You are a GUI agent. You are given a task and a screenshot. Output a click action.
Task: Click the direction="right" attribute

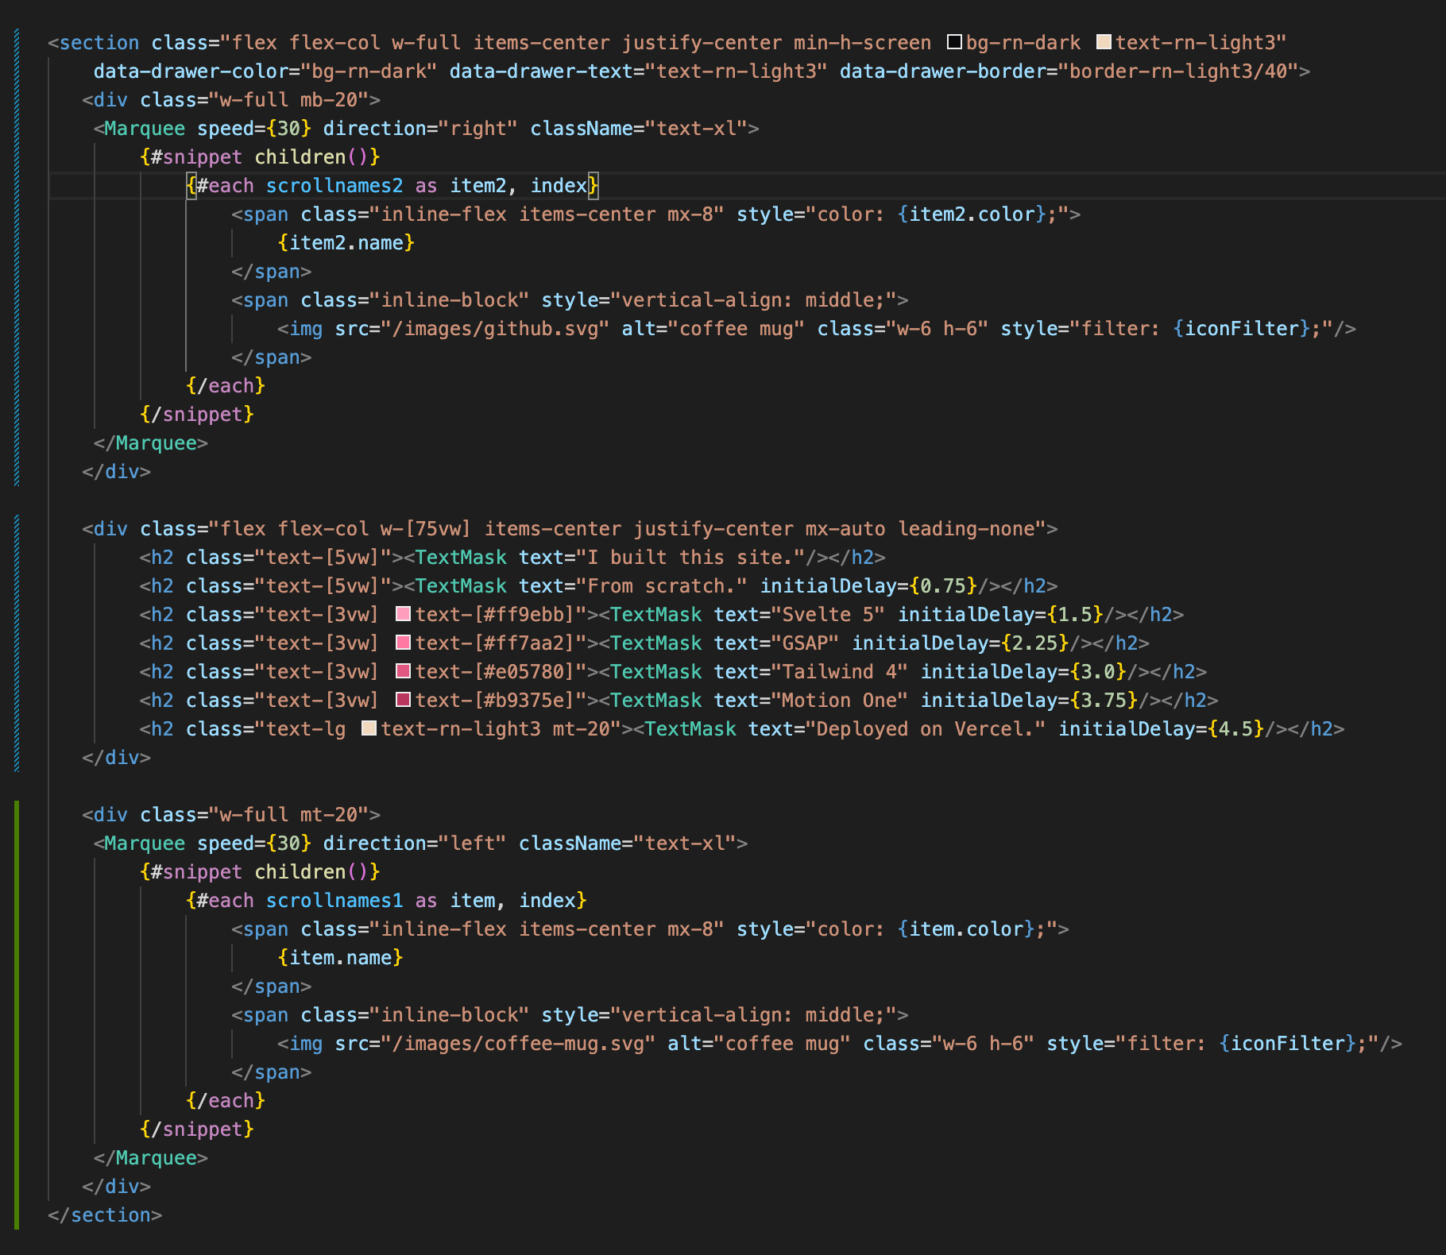pos(421,128)
